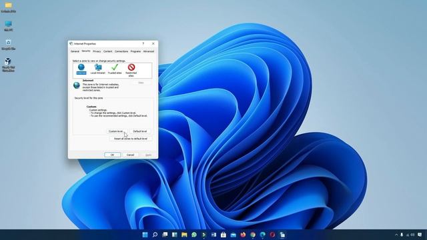Click the Default level button

click(139, 131)
